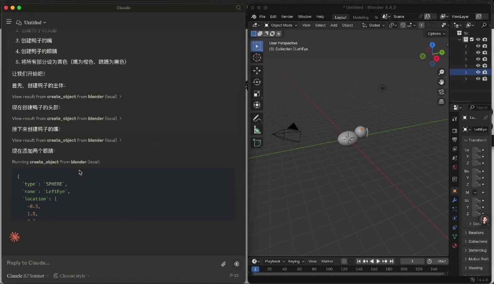Open the Untitled chat title menu
Image resolution: width=494 pixels, height=284 pixels.
[x=35, y=22]
